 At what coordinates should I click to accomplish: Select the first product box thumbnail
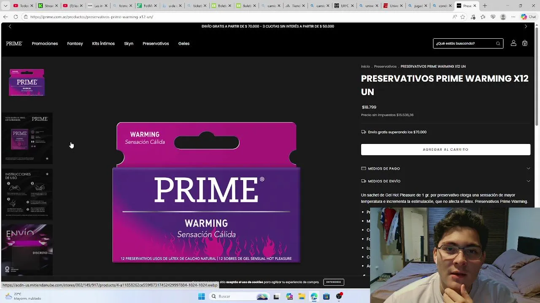tap(27, 82)
